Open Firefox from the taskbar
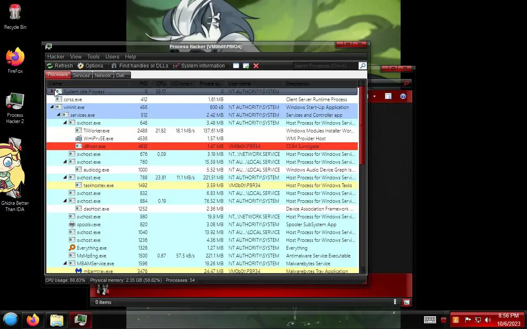The image size is (527, 329). click(x=33, y=320)
